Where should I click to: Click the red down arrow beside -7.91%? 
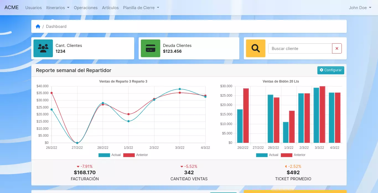(x=78, y=166)
